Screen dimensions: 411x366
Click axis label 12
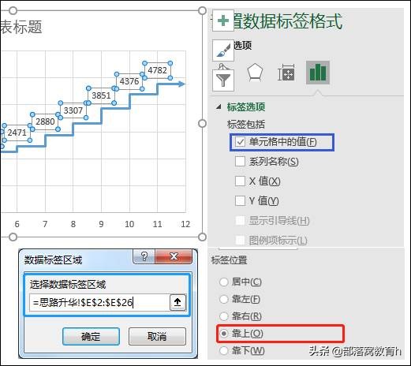[185, 224]
